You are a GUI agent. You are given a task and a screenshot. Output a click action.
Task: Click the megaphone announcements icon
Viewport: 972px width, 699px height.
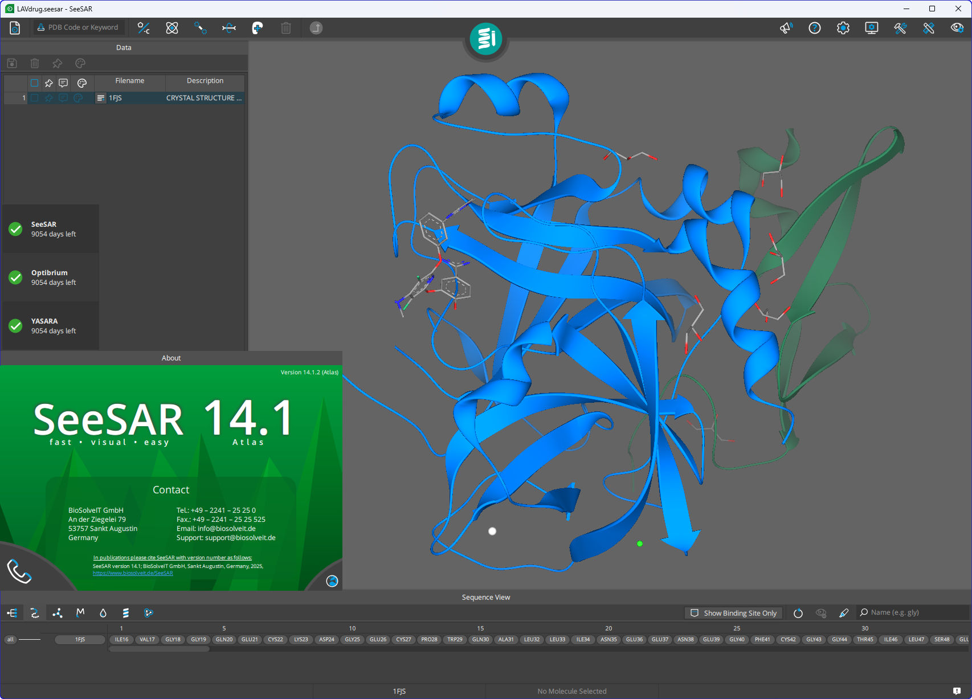click(786, 28)
